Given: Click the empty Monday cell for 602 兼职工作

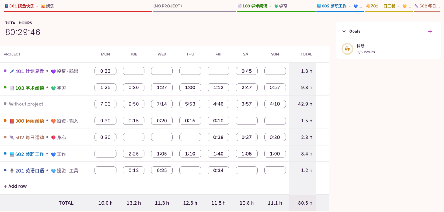Looking at the screenshot, I should point(105,154).
